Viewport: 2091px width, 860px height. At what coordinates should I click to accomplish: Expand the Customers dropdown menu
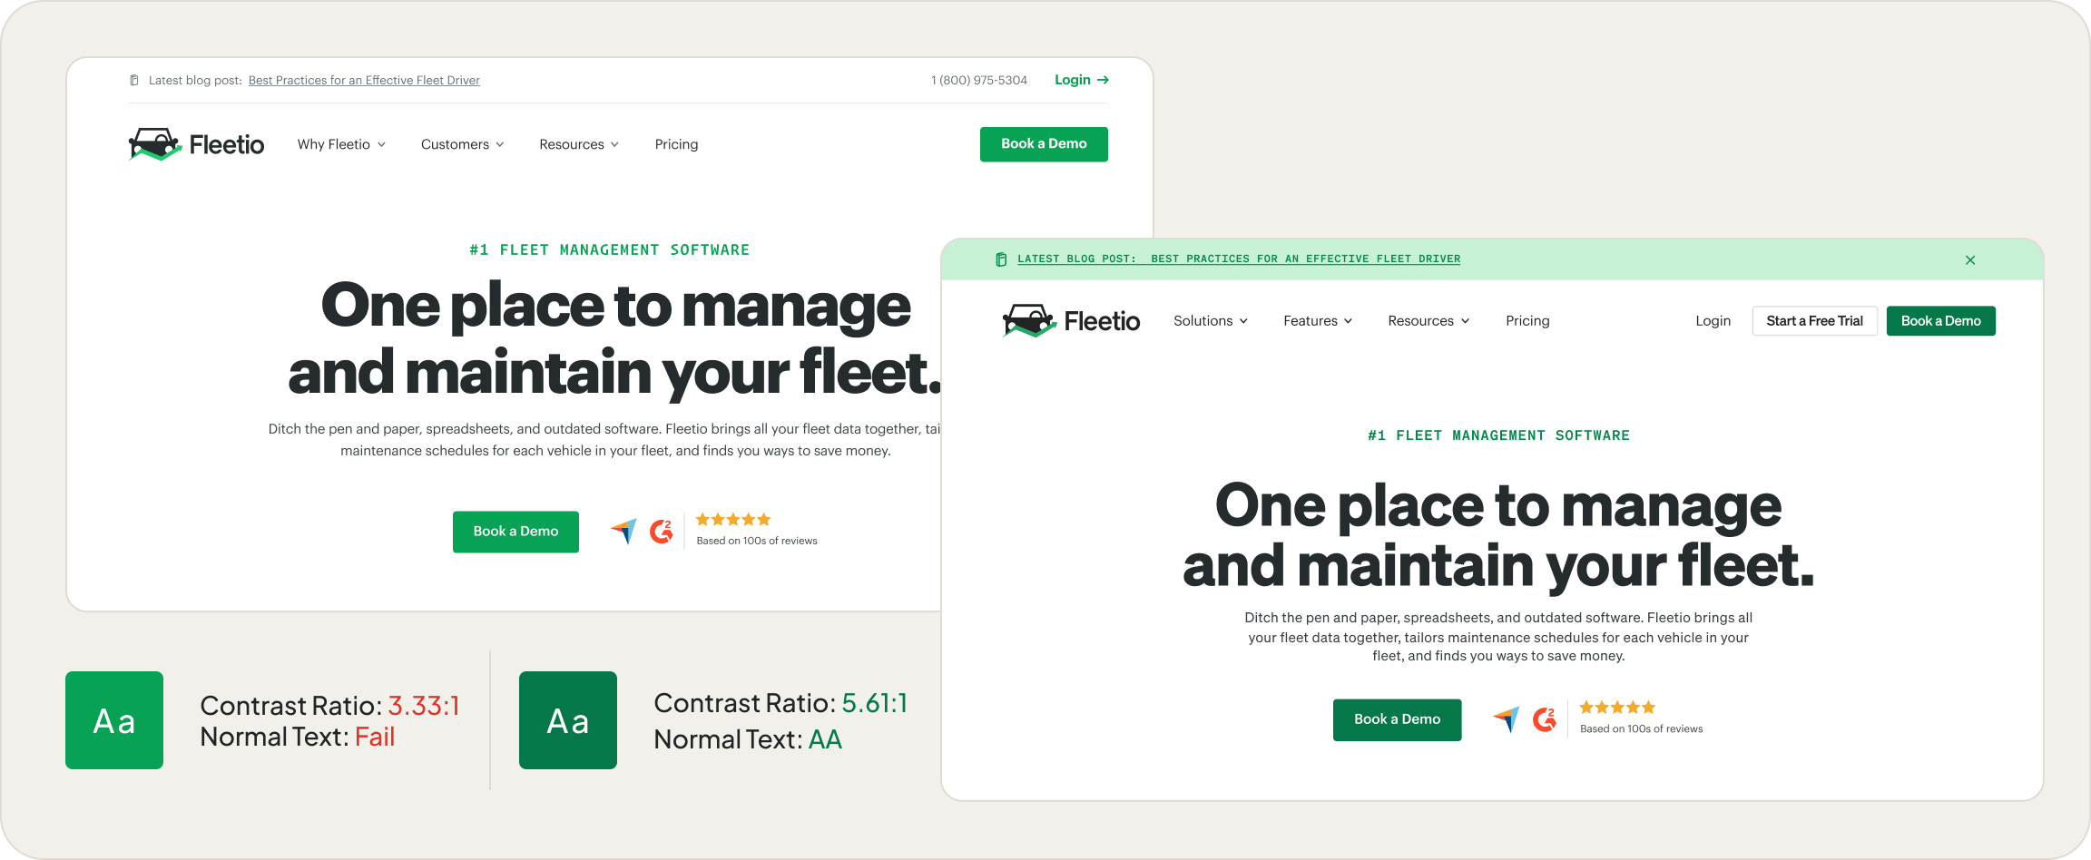click(462, 144)
